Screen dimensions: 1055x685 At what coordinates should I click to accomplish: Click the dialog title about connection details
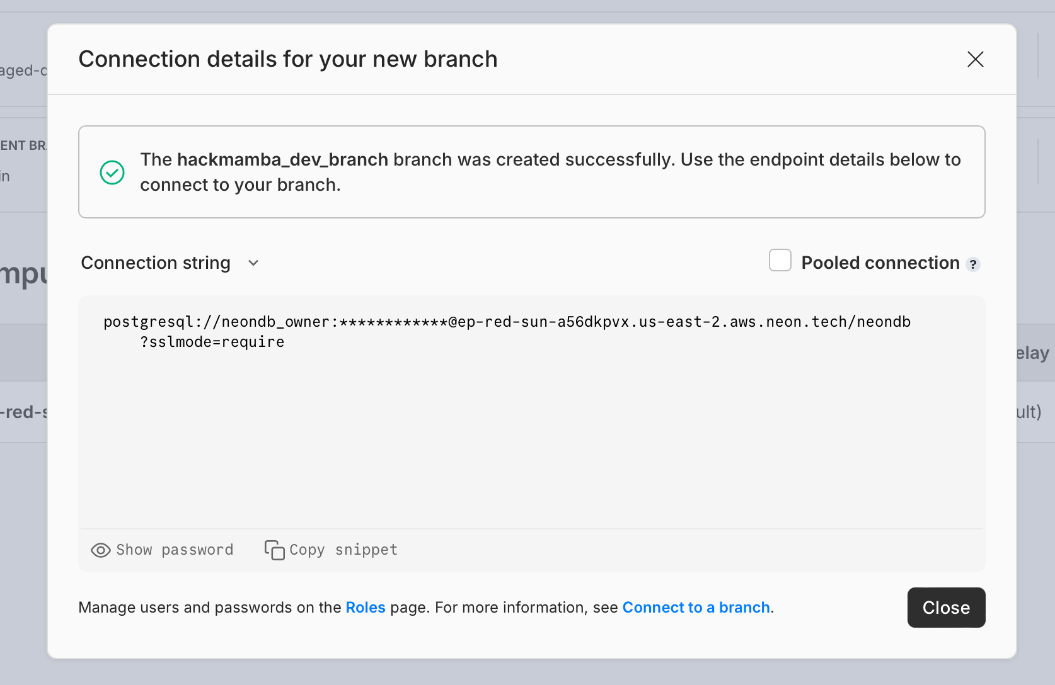[288, 59]
